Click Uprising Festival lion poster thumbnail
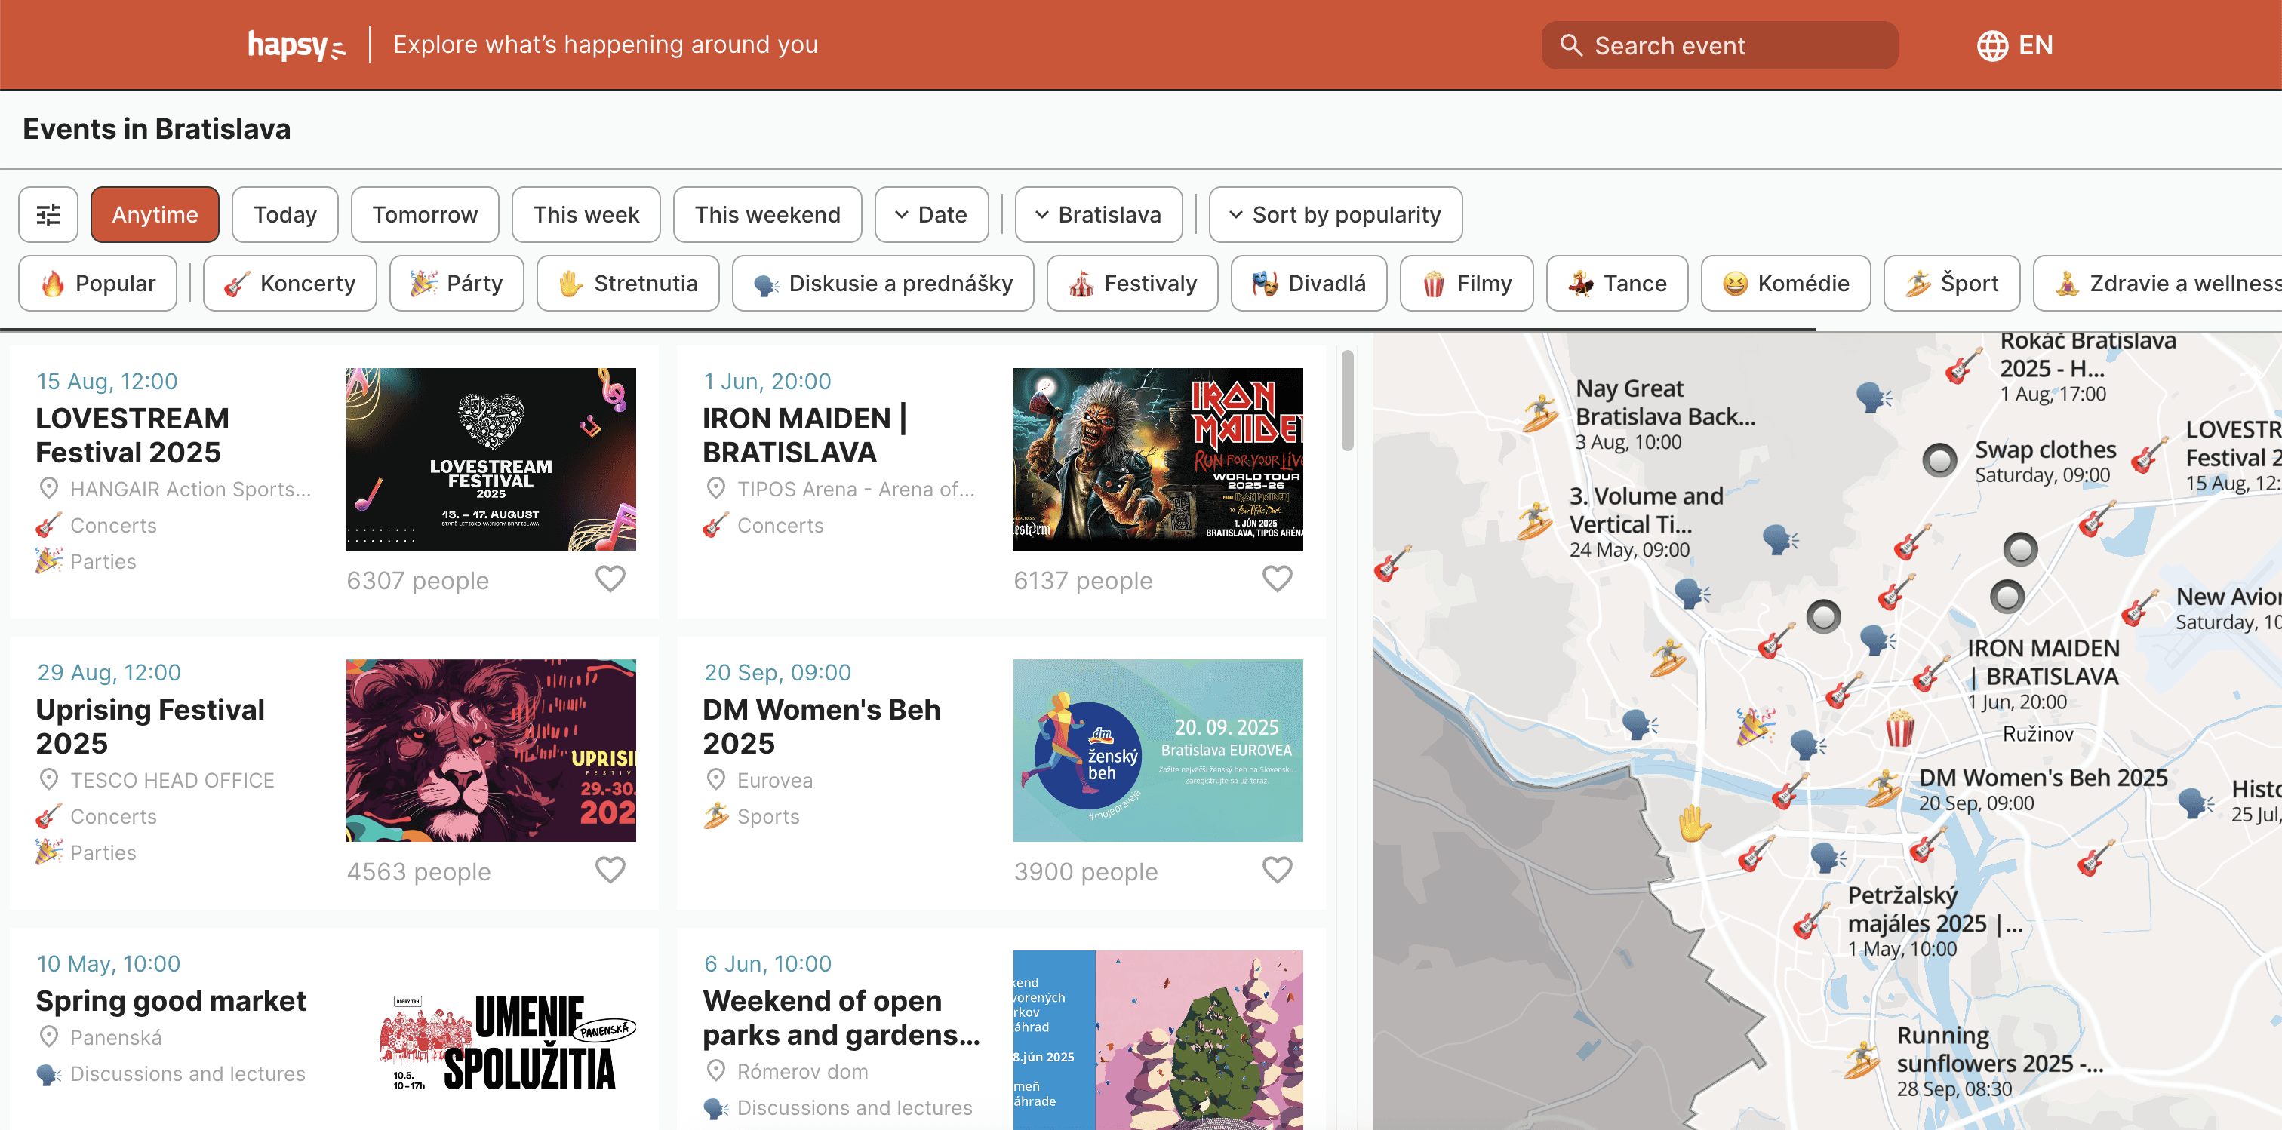Screen dimensions: 2282x1130 click(491, 751)
